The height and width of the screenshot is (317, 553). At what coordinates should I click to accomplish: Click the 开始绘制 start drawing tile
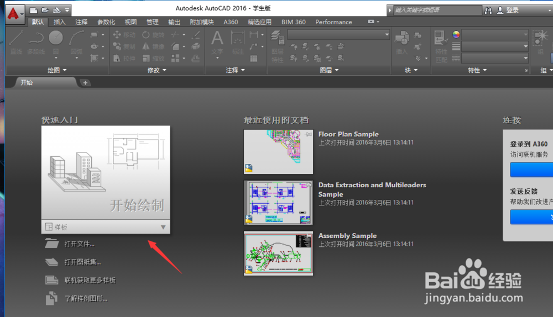[106, 173]
